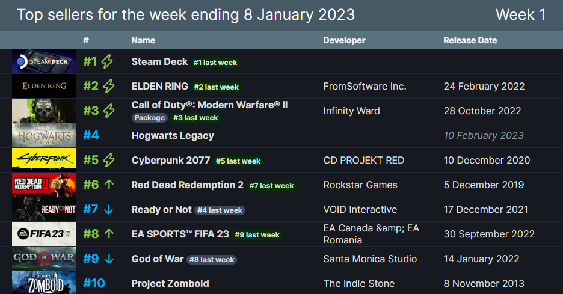Click the blue down arrow beside #7
The width and height of the screenshot is (563, 294).
[109, 210]
